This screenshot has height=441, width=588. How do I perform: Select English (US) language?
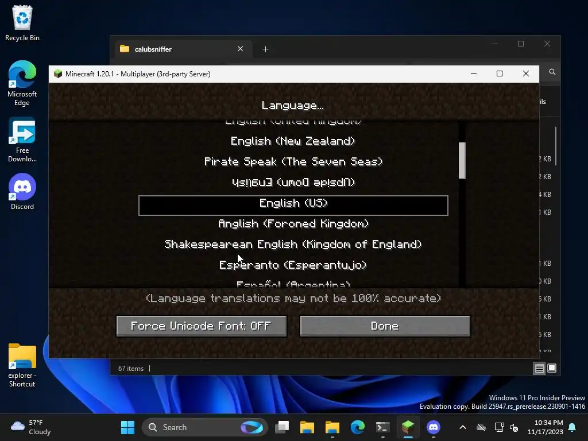pos(293,206)
